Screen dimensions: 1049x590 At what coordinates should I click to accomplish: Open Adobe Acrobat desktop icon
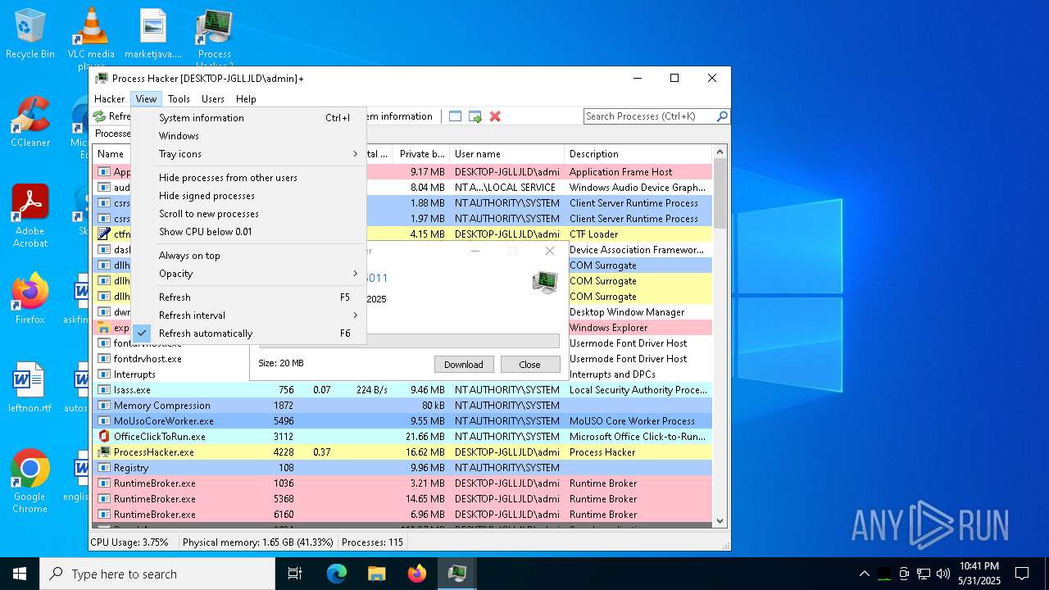click(x=30, y=216)
